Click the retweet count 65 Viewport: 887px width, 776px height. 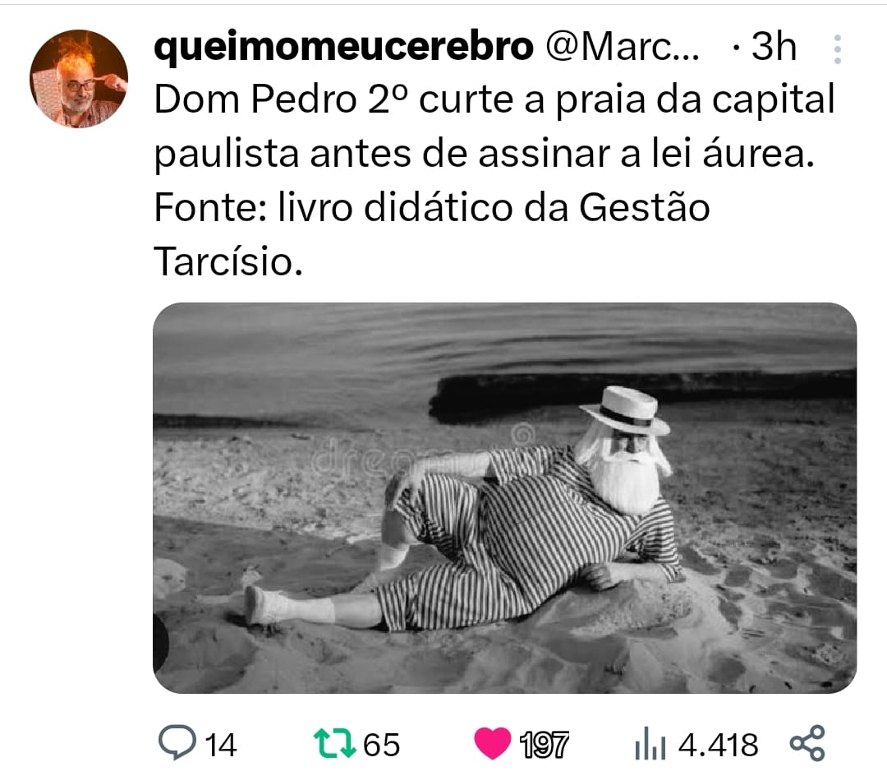(381, 745)
